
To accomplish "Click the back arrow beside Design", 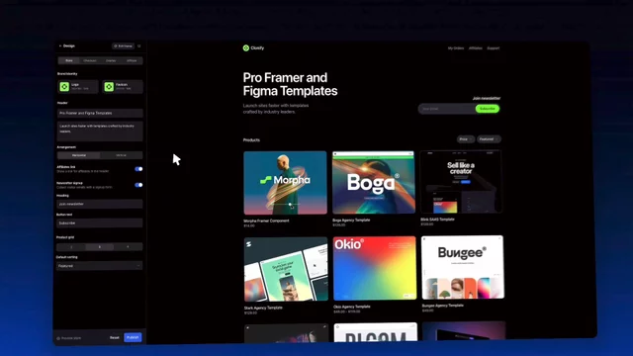I will (x=60, y=46).
